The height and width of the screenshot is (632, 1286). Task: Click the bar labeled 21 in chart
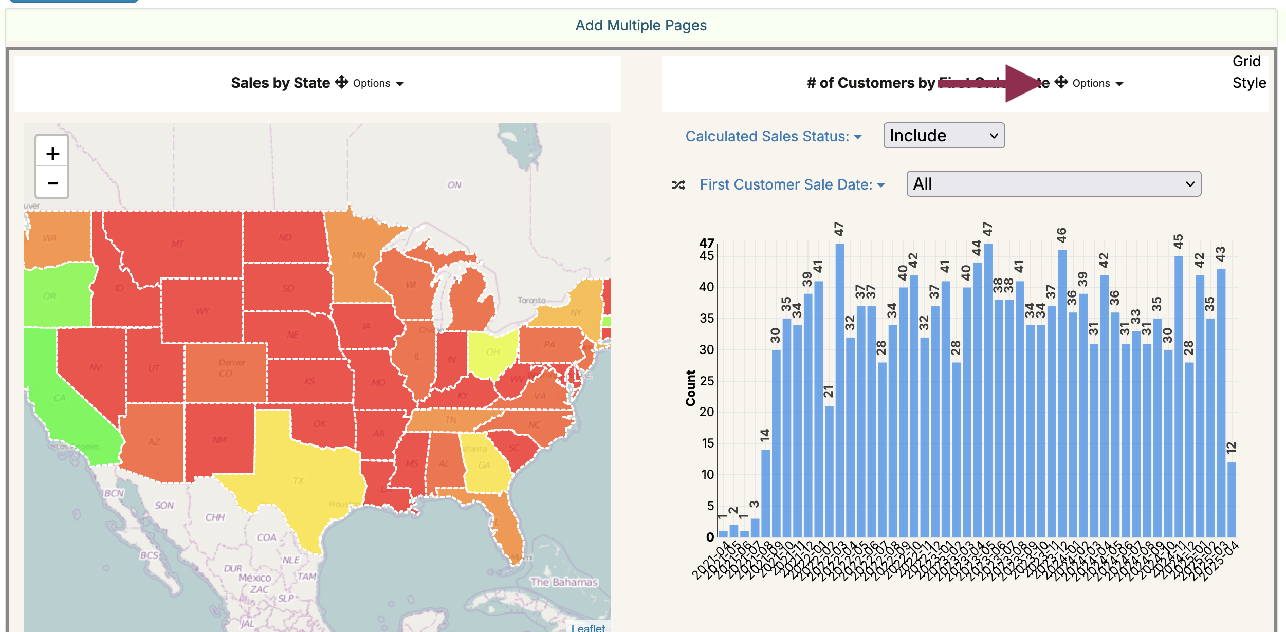[x=829, y=471]
